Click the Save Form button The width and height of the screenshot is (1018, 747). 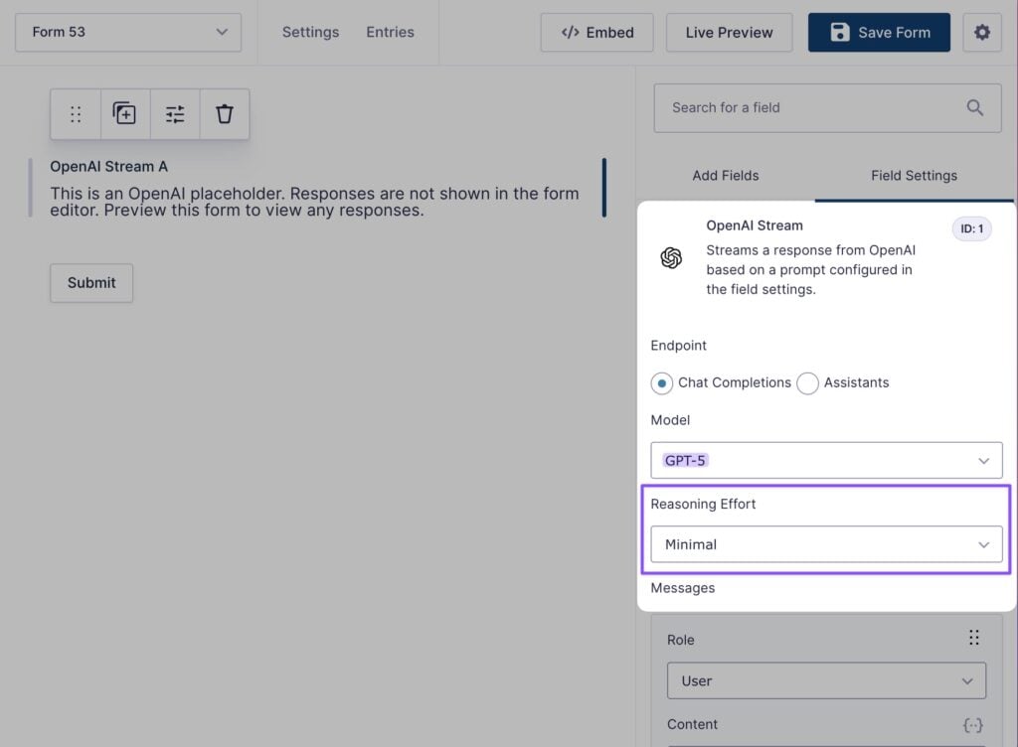(879, 33)
